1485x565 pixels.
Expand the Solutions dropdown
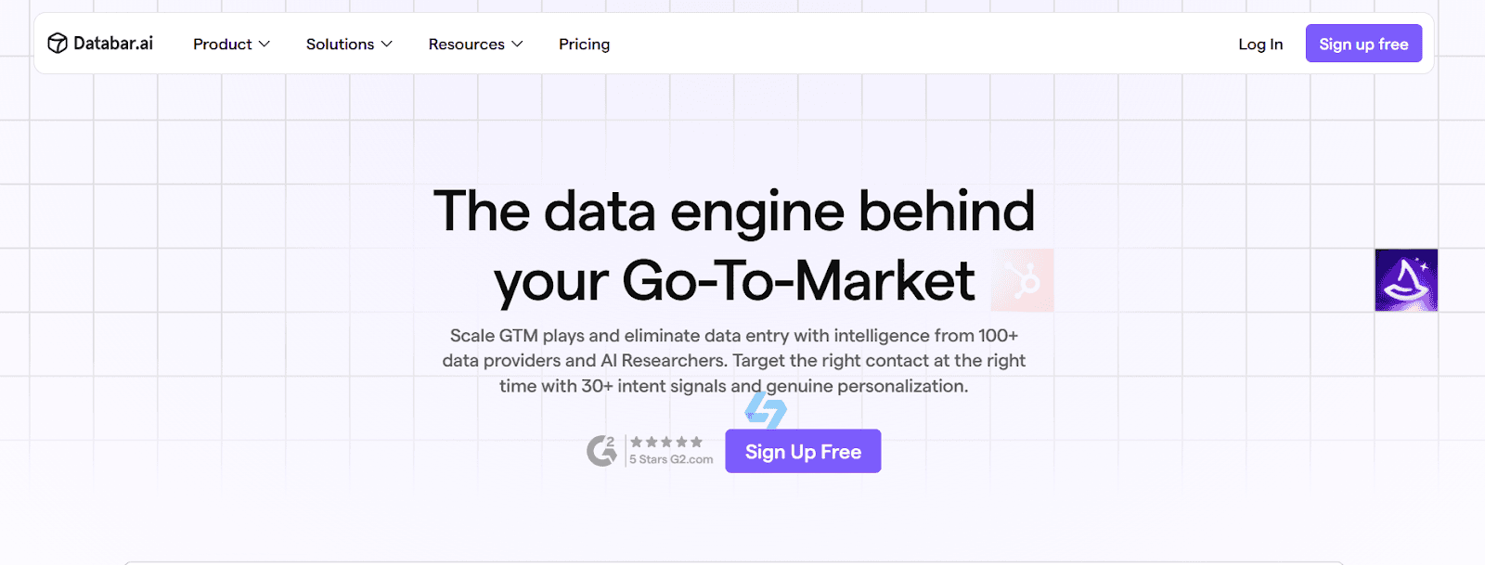click(349, 44)
